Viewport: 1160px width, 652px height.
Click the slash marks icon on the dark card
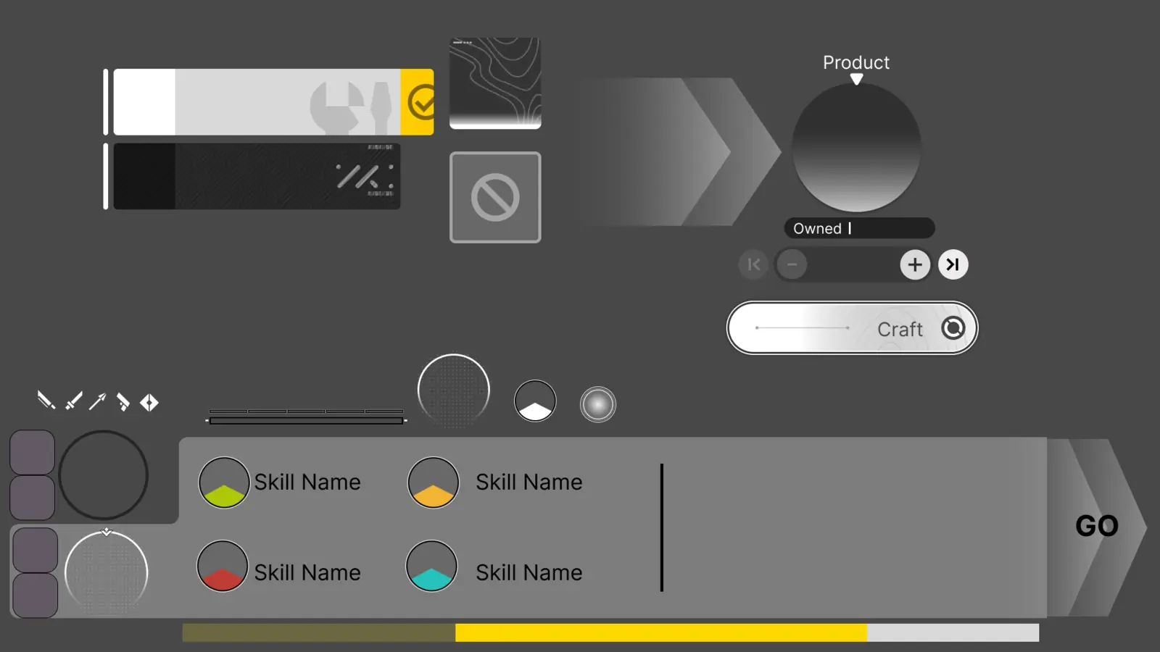[365, 176]
